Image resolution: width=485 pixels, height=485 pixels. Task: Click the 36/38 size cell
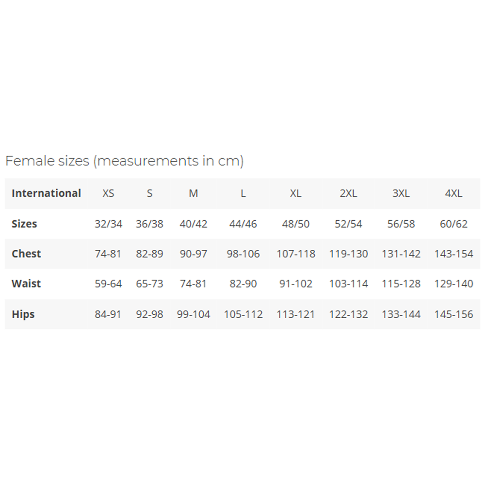click(x=149, y=224)
